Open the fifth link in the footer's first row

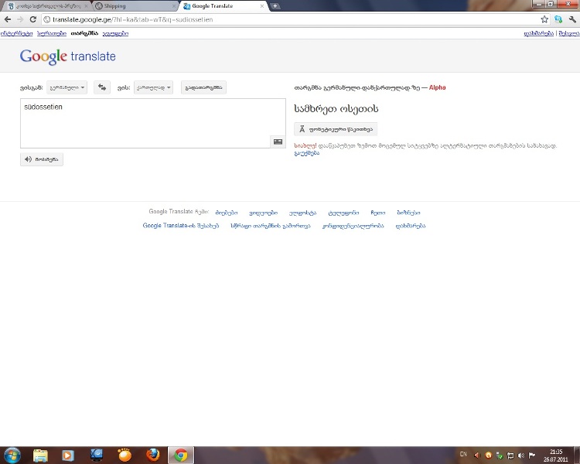pyautogui.click(x=378, y=213)
